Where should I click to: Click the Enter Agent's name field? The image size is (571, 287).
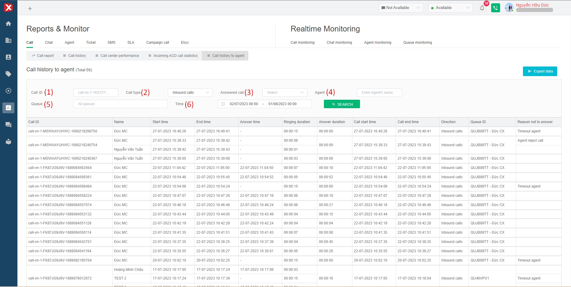click(379, 93)
